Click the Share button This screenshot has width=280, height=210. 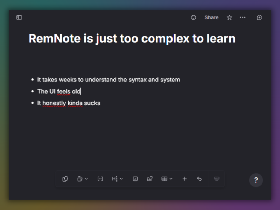(211, 17)
